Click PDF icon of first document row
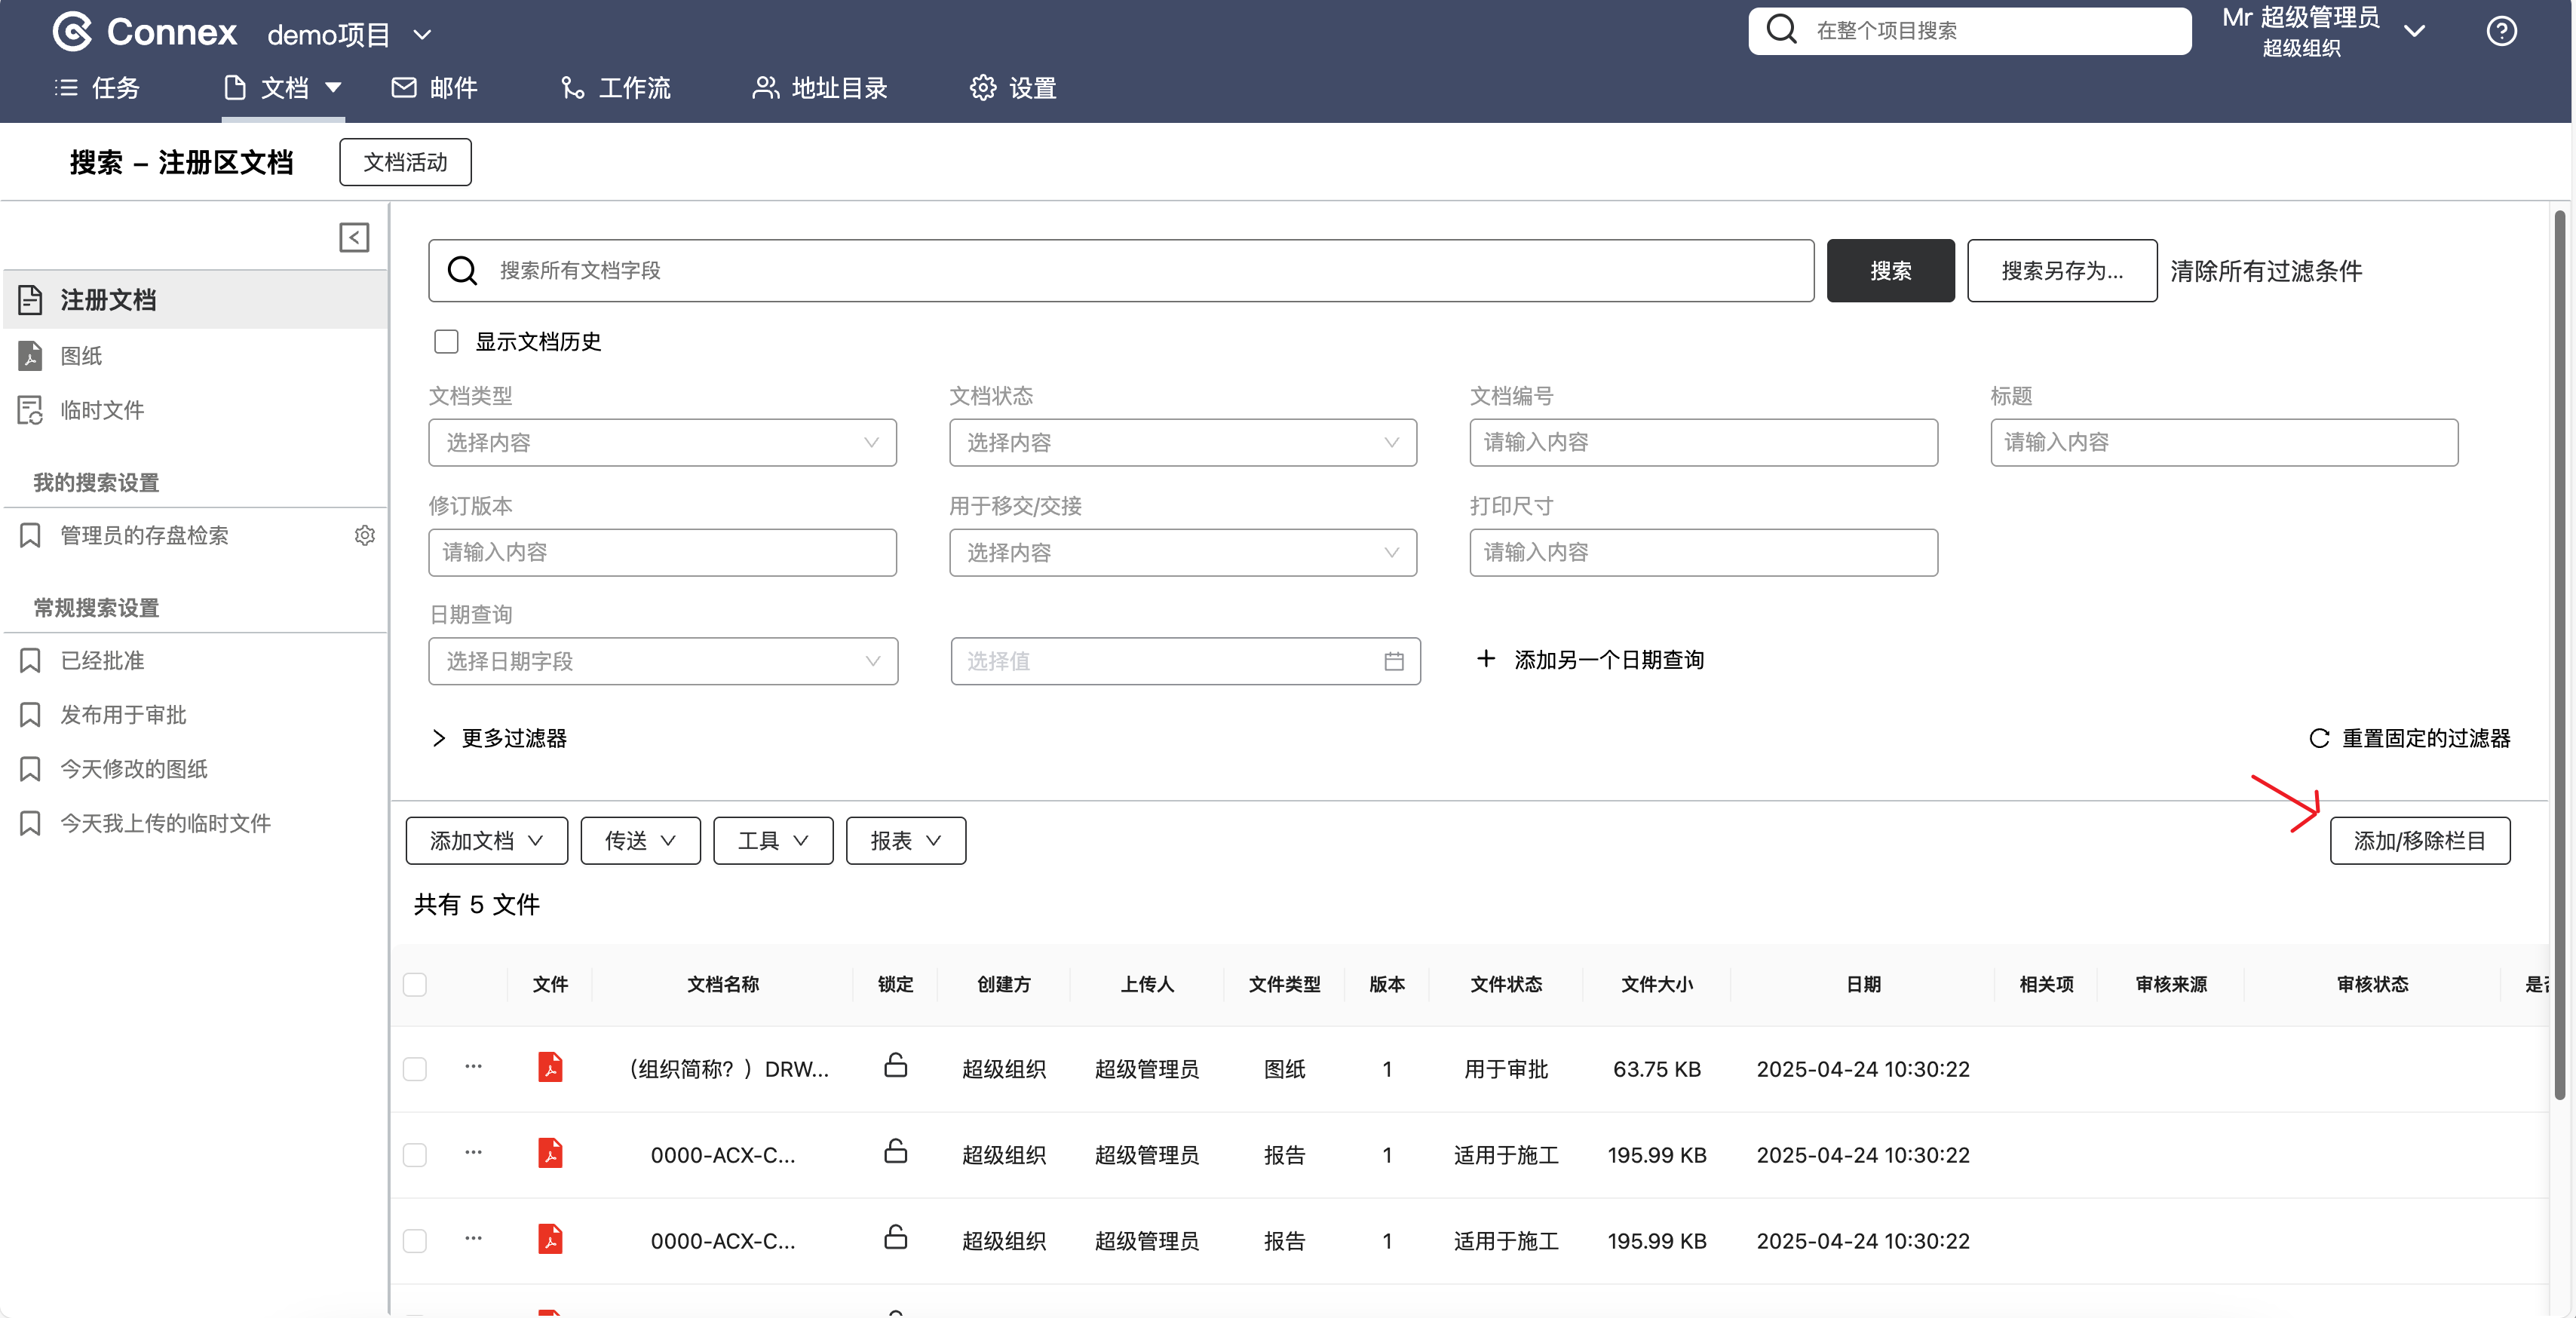The height and width of the screenshot is (1318, 2576). point(550,1067)
